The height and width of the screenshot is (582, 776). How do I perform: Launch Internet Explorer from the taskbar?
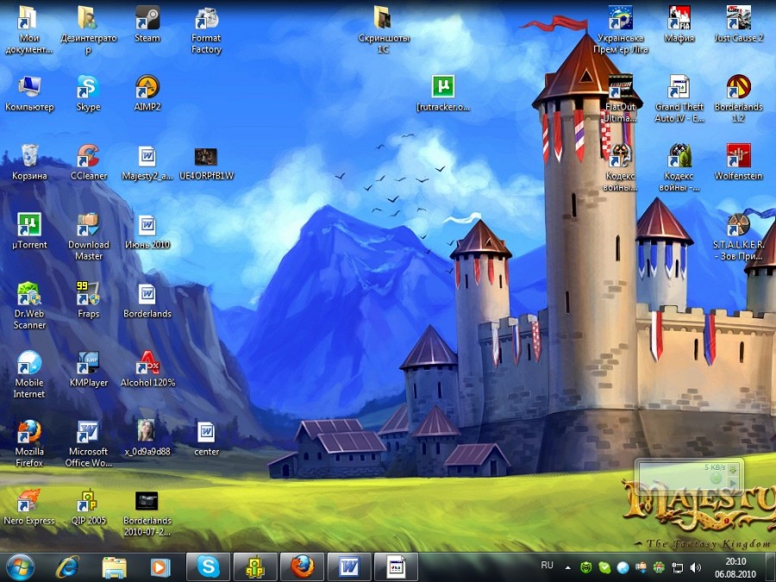(x=66, y=567)
